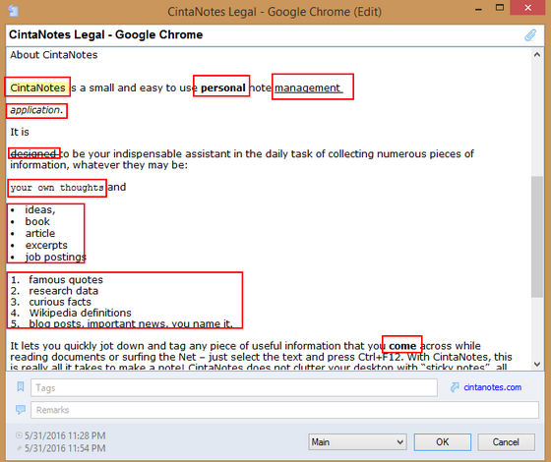The width and height of the screenshot is (551, 462).
Task: Click the note title field
Action: pyautogui.click(x=264, y=34)
